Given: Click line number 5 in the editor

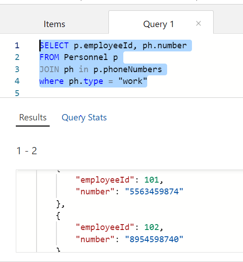Looking at the screenshot, I should (17, 93).
